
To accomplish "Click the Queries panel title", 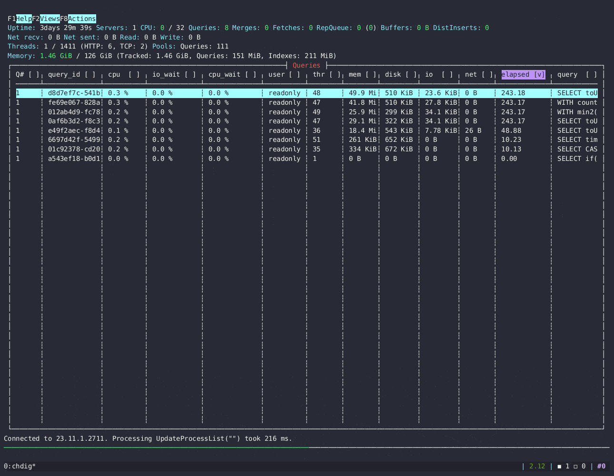I will [x=307, y=65].
